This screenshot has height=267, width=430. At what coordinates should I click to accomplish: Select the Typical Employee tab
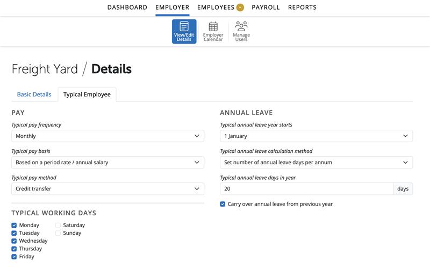click(87, 94)
